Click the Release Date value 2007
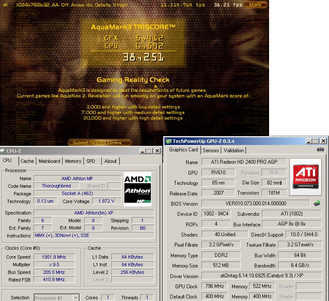Viewport: 329px width, 301px height. pos(218,193)
